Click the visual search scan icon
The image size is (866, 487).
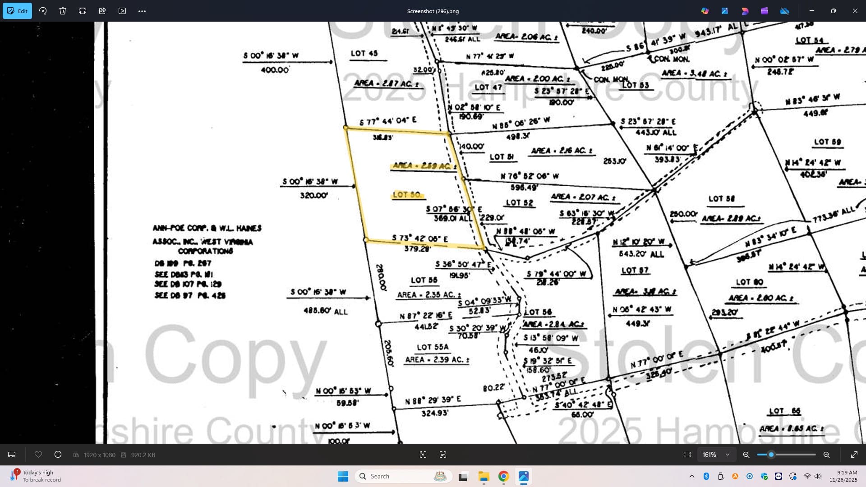click(423, 455)
